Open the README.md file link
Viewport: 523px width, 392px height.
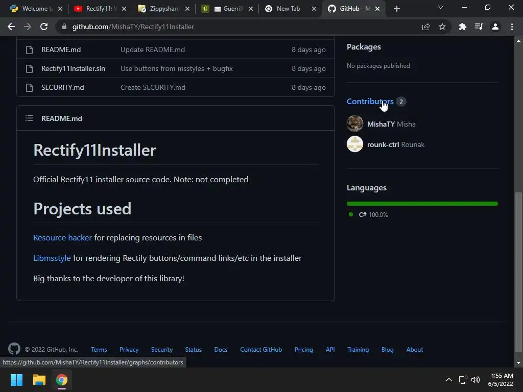(x=61, y=50)
